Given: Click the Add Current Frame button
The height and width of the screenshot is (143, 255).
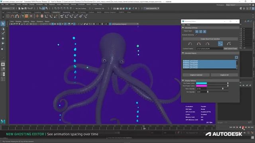Looking at the screenshot, I should (230, 48).
